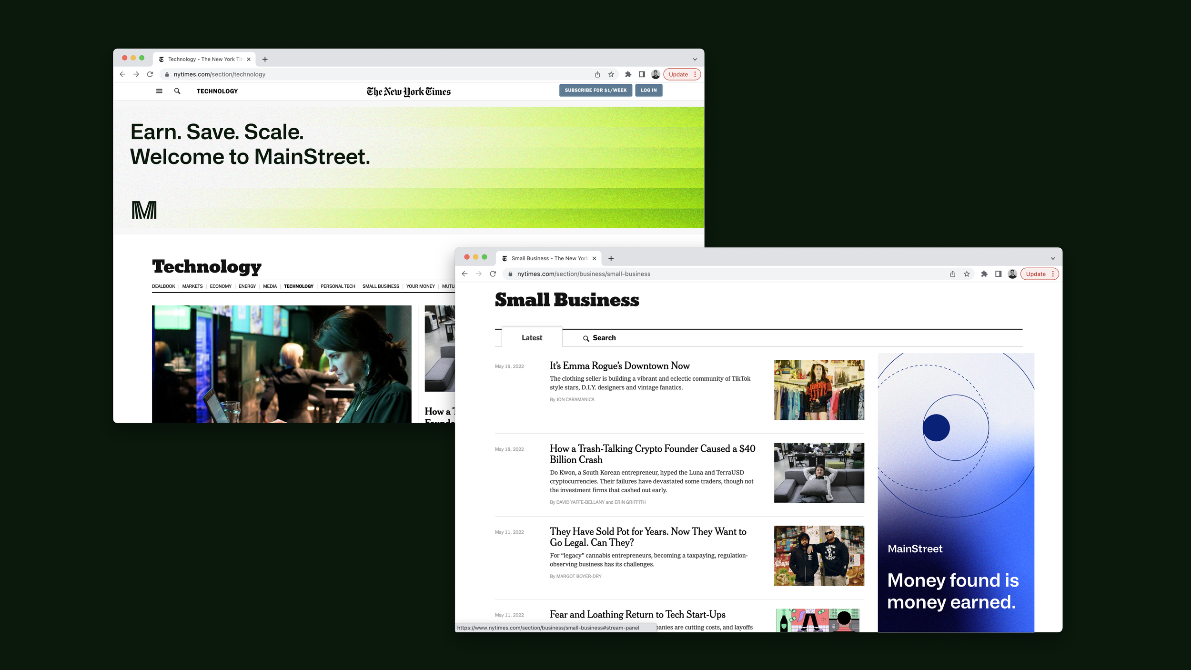This screenshot has width=1191, height=670.
Task: Select the Small Business nav item
Action: 381,286
